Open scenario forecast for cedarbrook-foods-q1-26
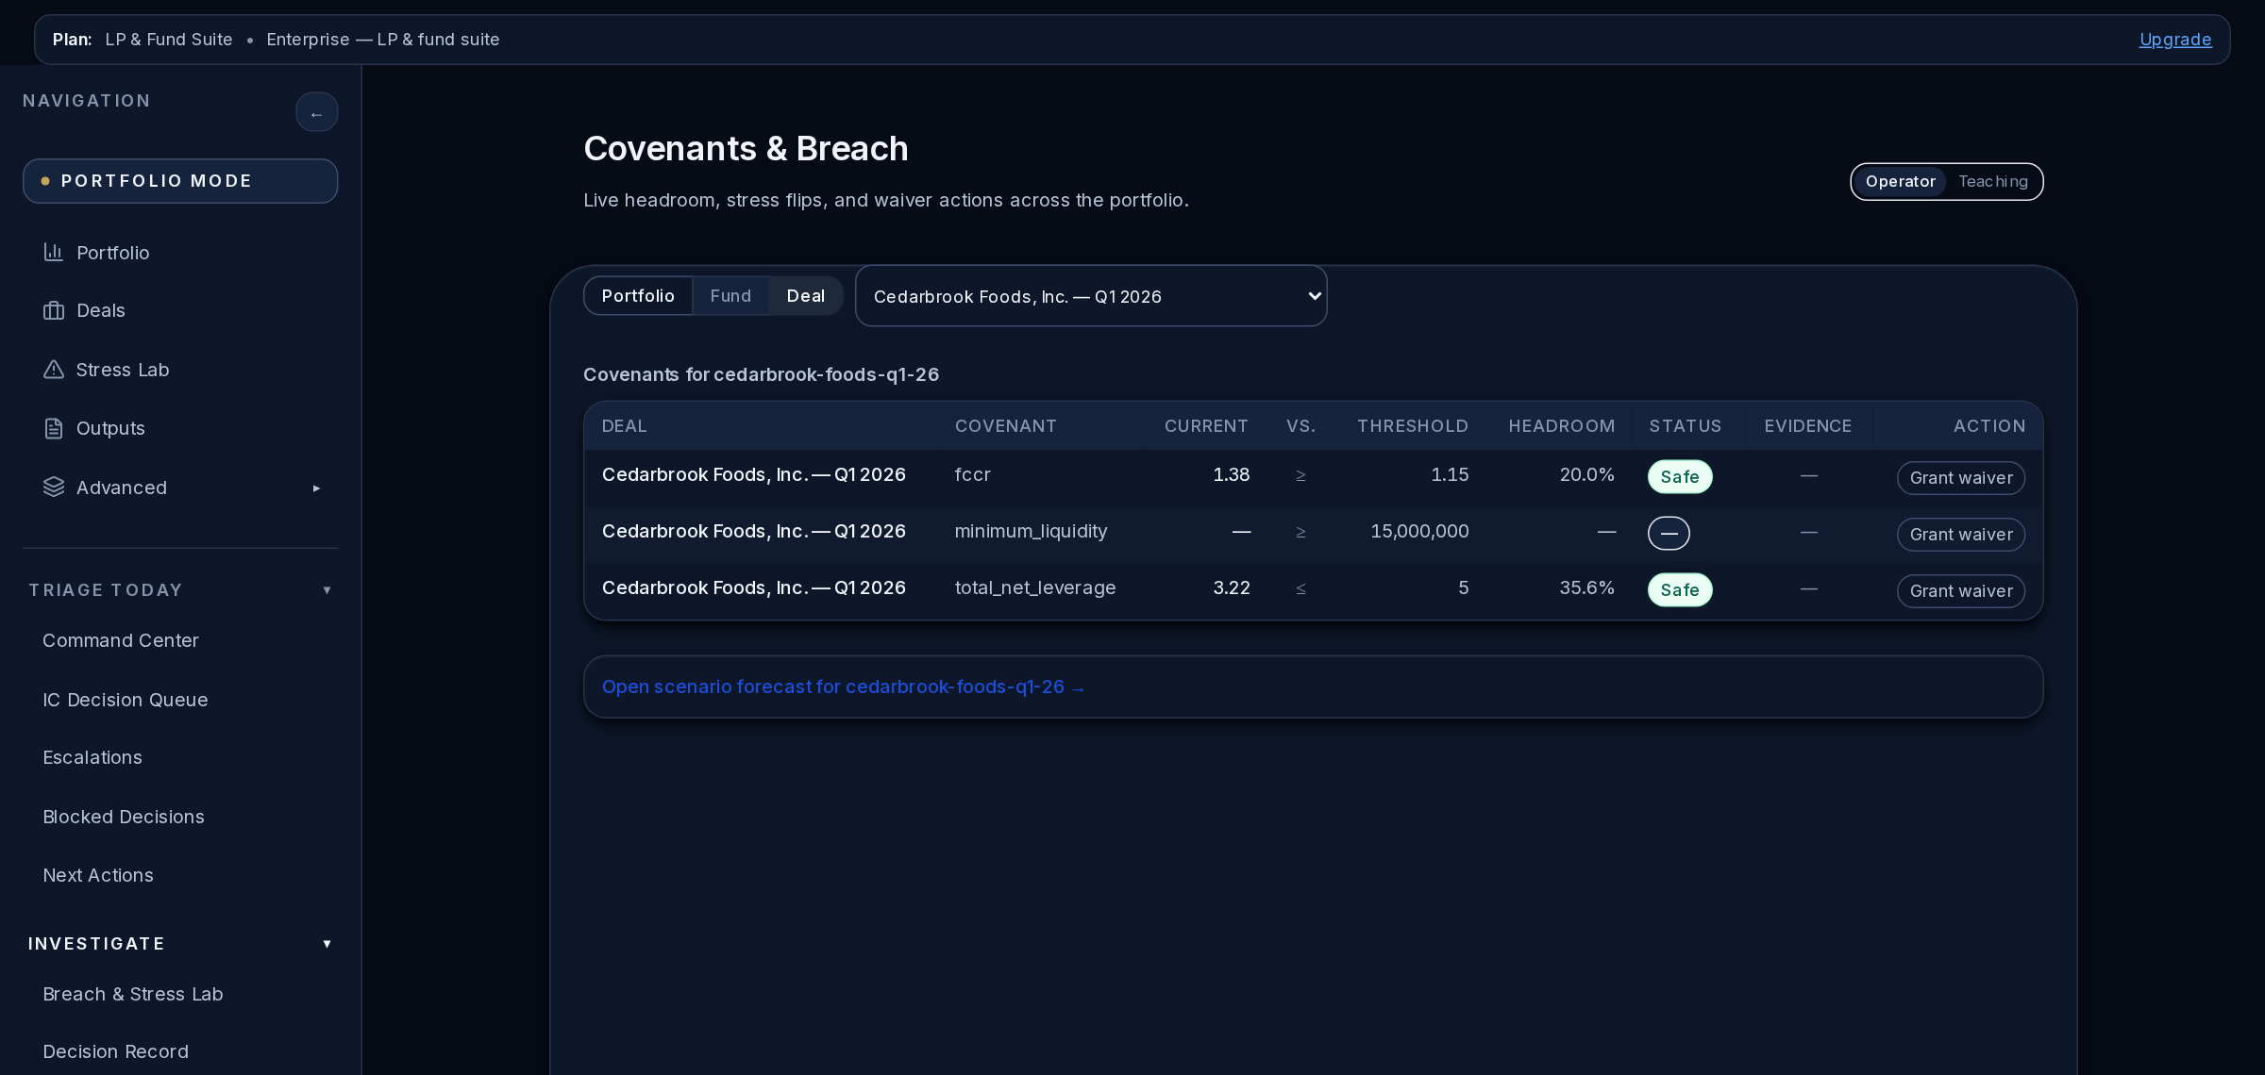The height and width of the screenshot is (1075, 2265). click(843, 687)
